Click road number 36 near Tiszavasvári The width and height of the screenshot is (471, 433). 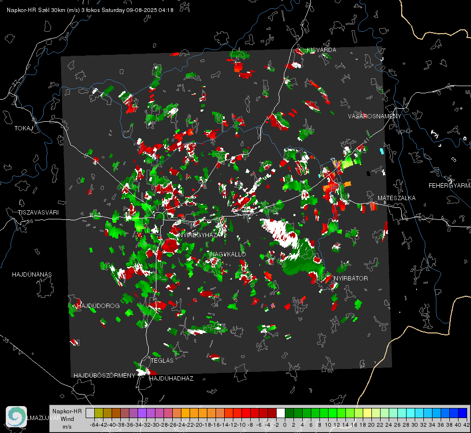point(30,221)
